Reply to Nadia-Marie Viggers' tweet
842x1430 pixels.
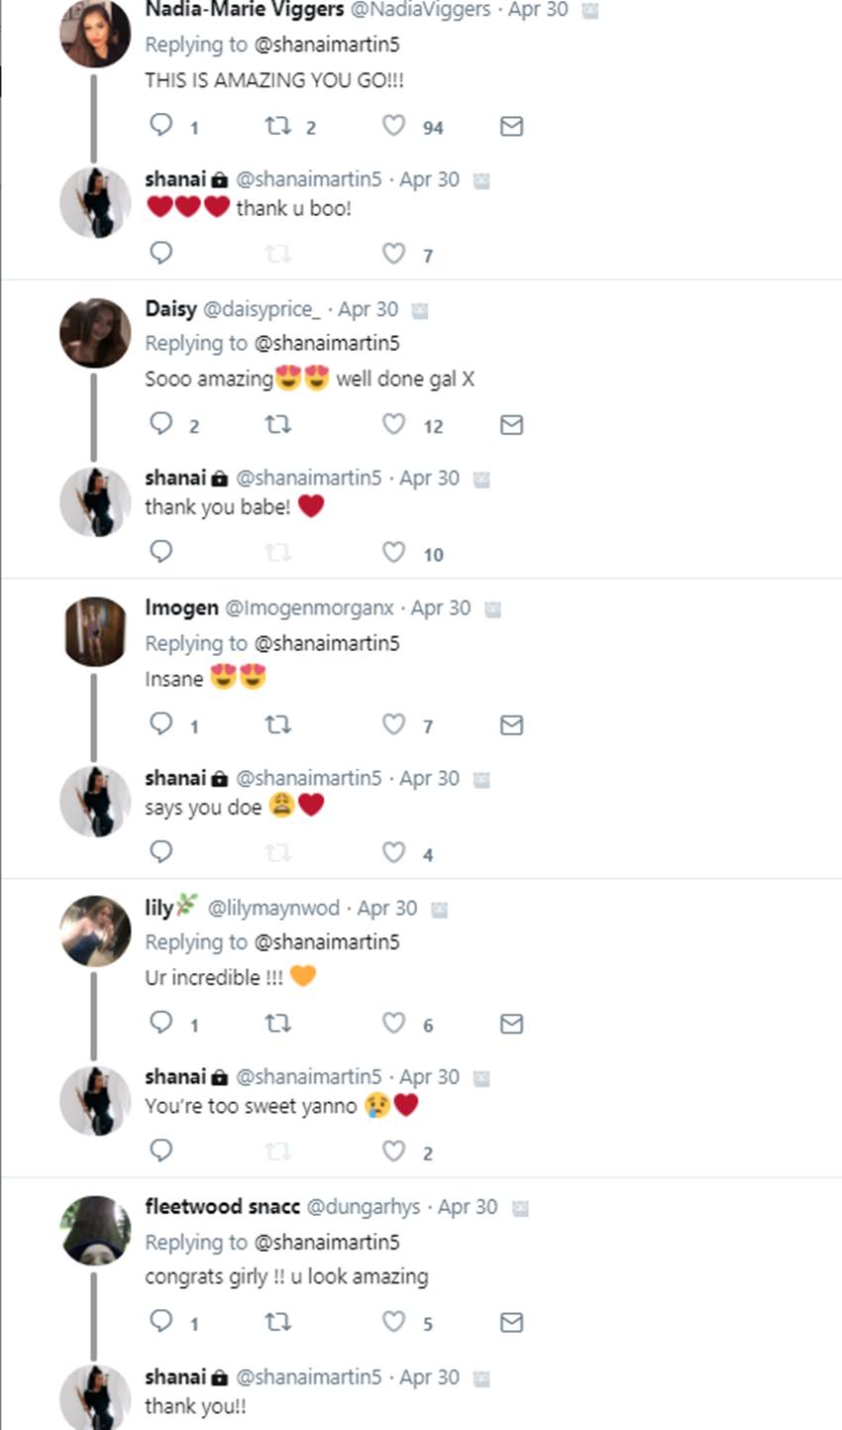pyautogui.click(x=161, y=125)
